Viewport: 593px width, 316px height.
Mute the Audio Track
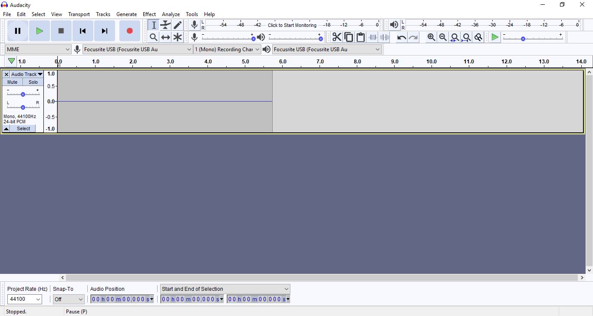tap(12, 82)
